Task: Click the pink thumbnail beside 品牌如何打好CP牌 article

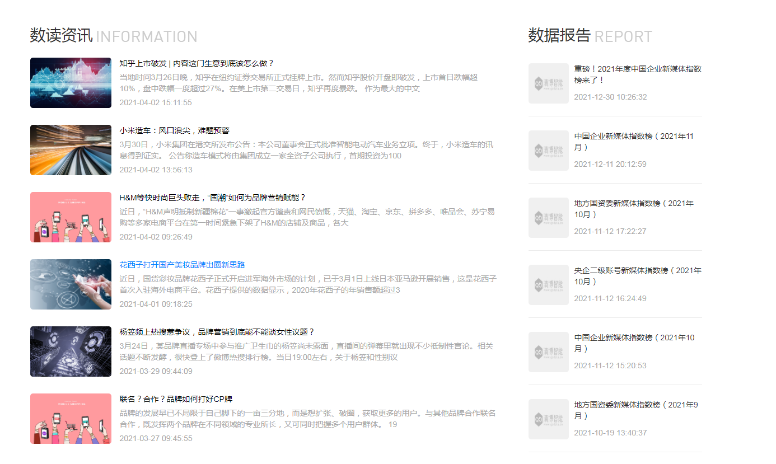Action: (71, 419)
